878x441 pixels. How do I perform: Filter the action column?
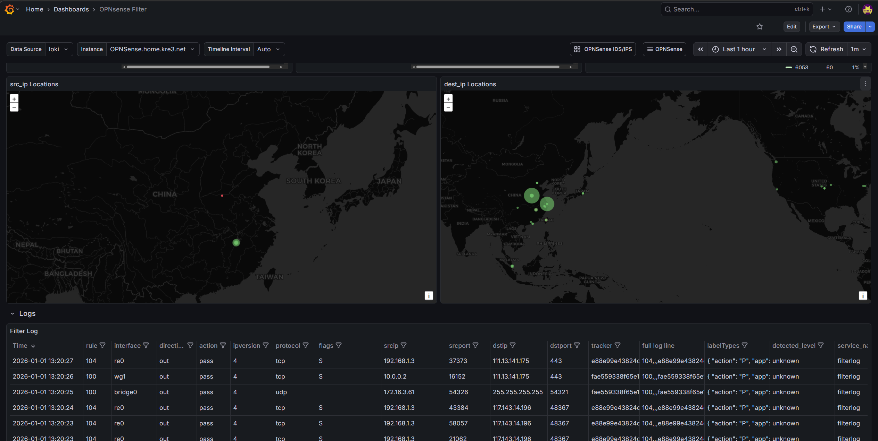point(223,345)
